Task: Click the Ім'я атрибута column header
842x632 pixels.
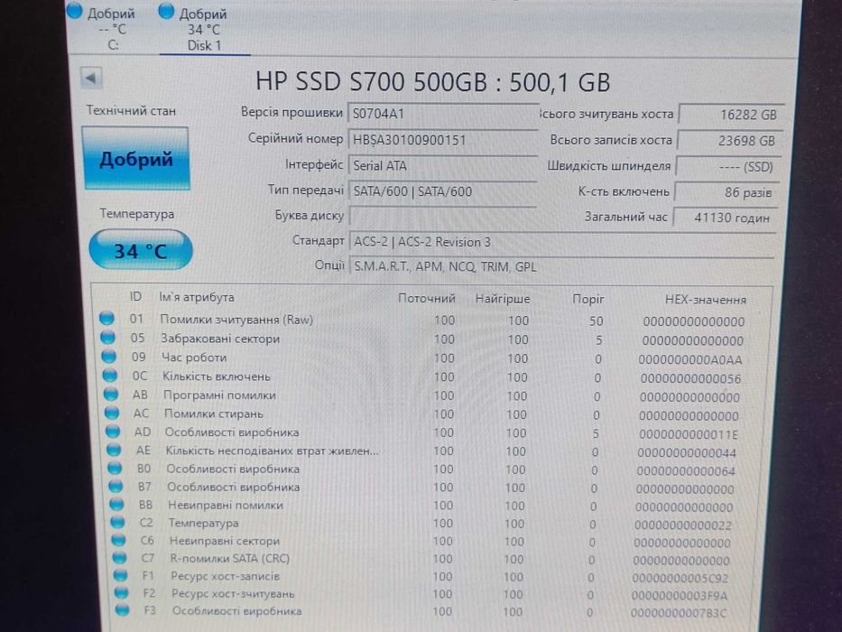Action: (x=197, y=297)
